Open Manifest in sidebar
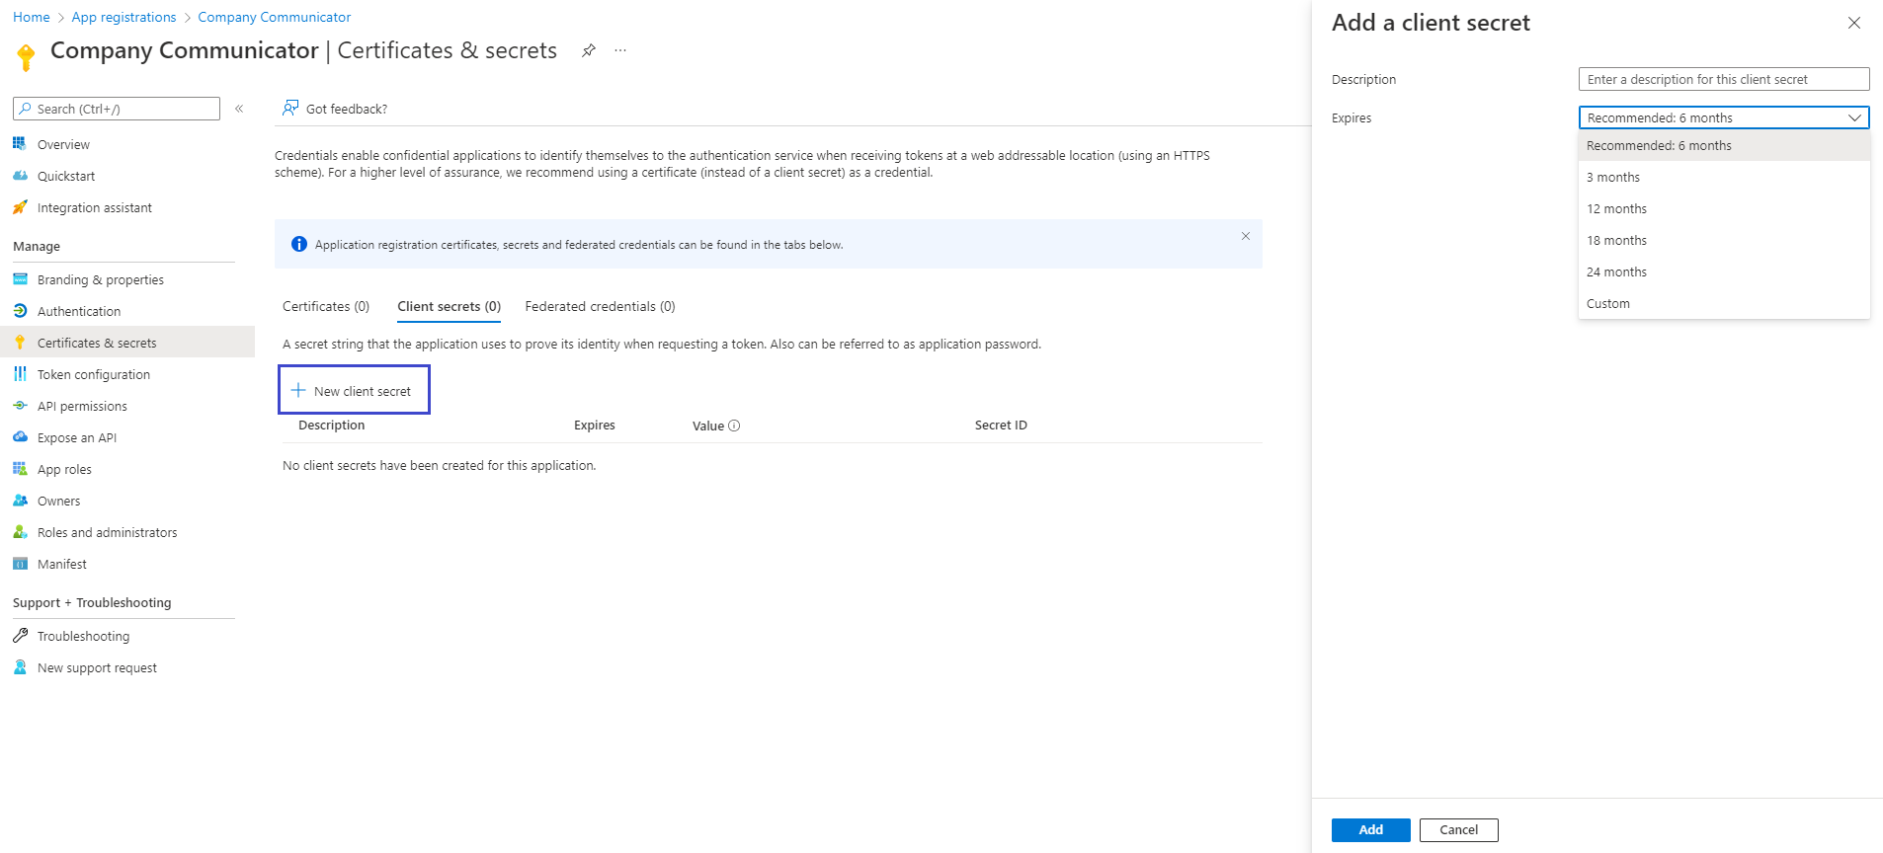1883x853 pixels. (x=62, y=564)
